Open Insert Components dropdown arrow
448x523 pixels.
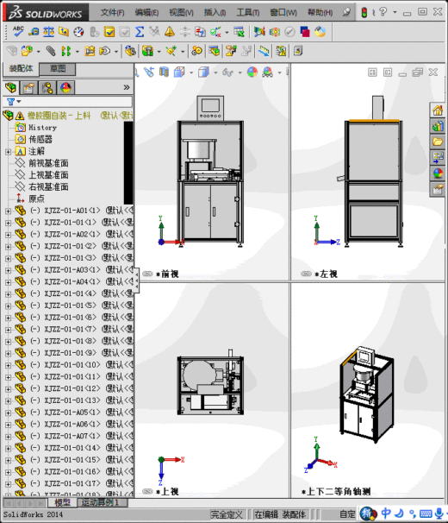tap(38, 52)
